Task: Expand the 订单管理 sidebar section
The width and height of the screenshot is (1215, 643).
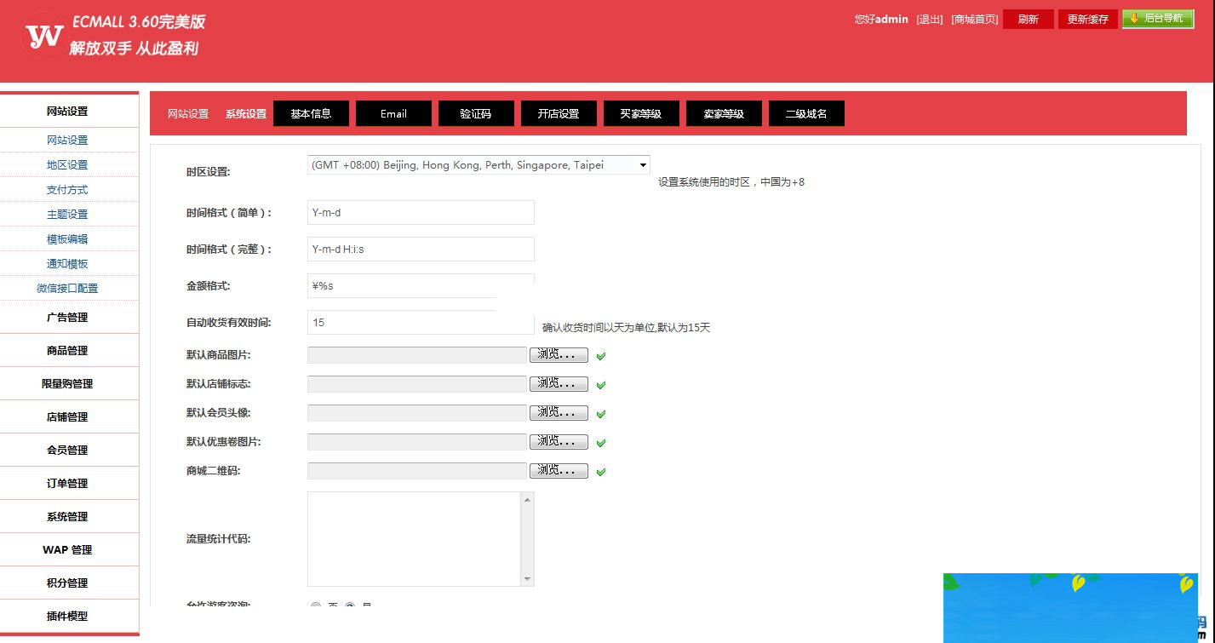Action: 68,483
